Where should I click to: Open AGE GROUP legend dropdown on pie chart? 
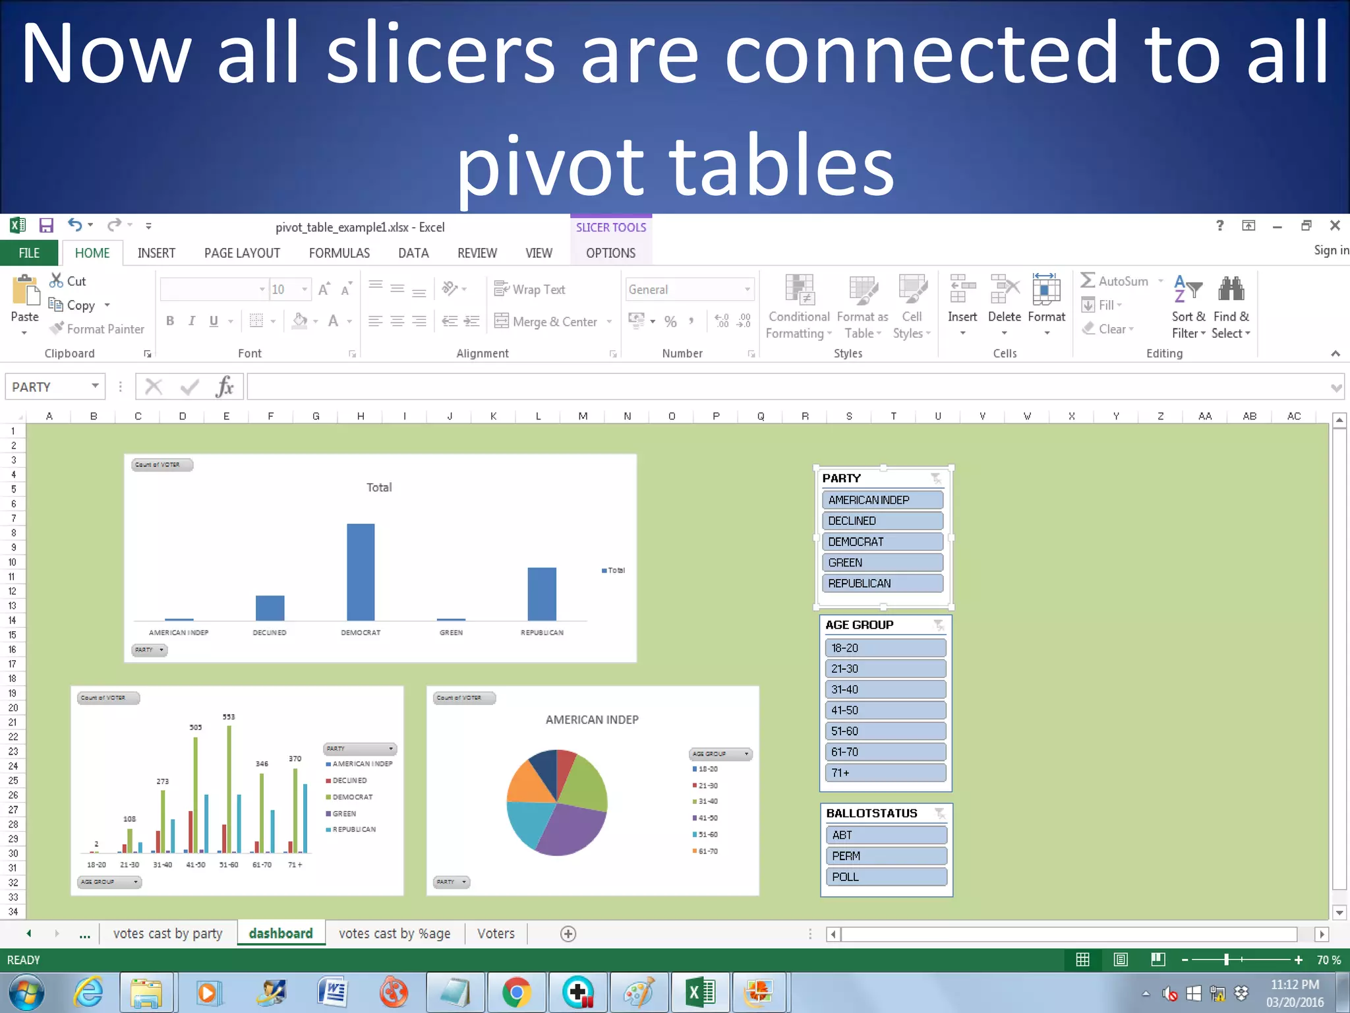tap(720, 753)
